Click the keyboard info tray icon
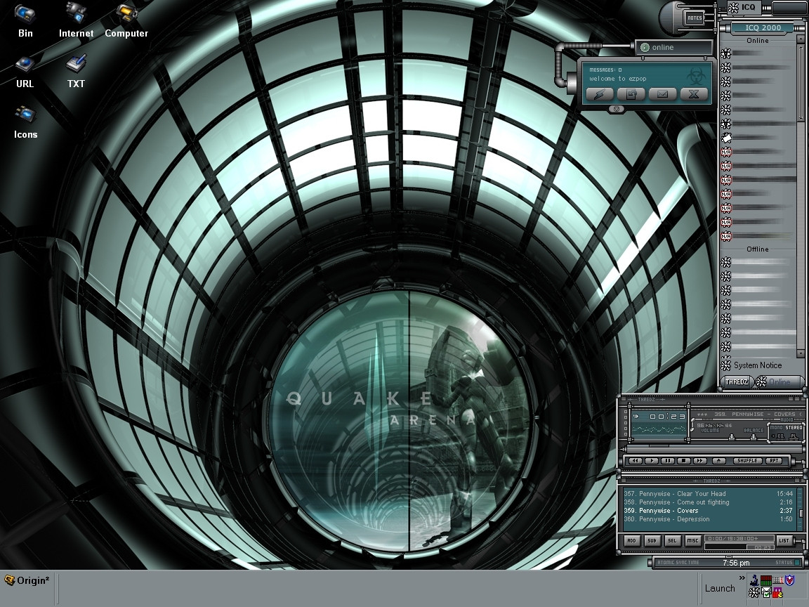The width and height of the screenshot is (809, 607). (778, 581)
